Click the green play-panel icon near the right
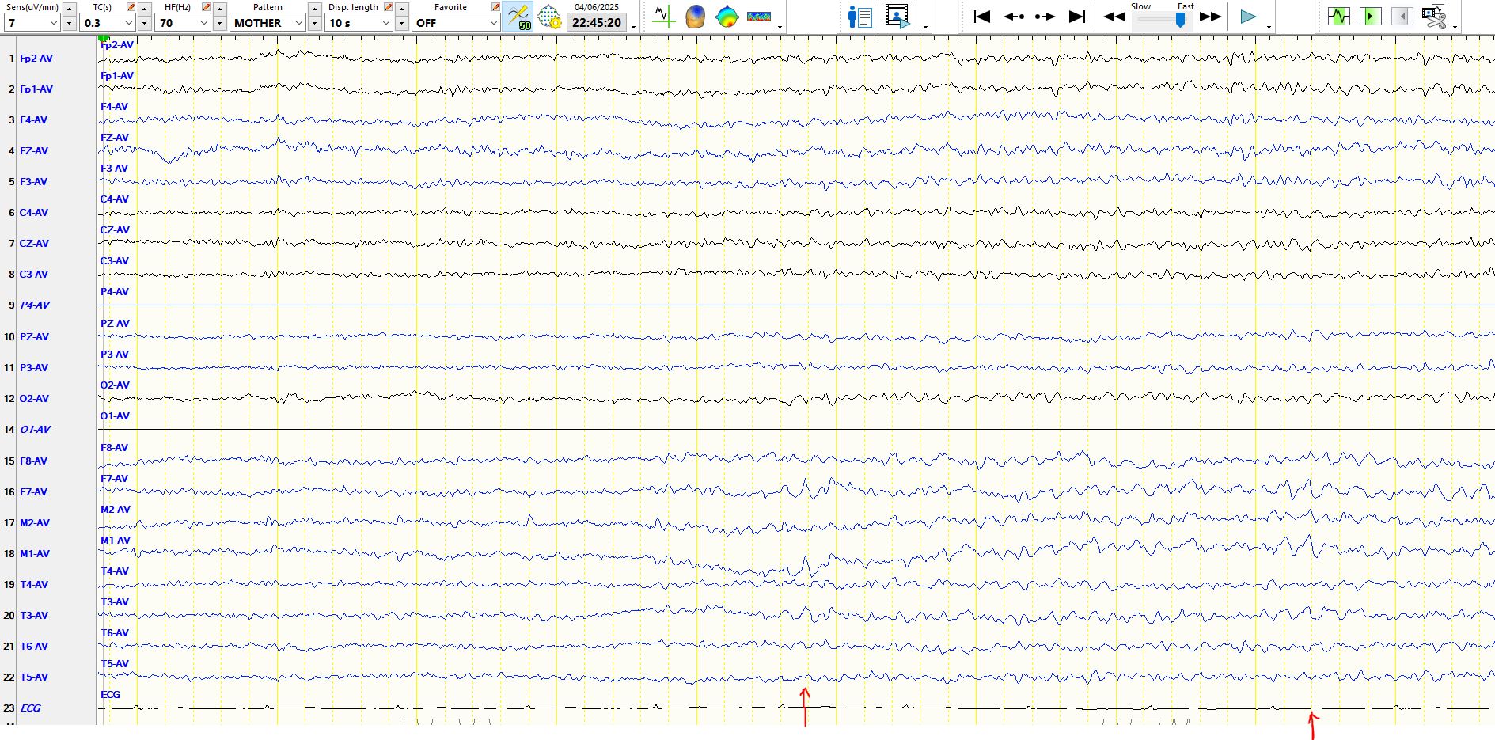1495x740 pixels. [x=1371, y=16]
